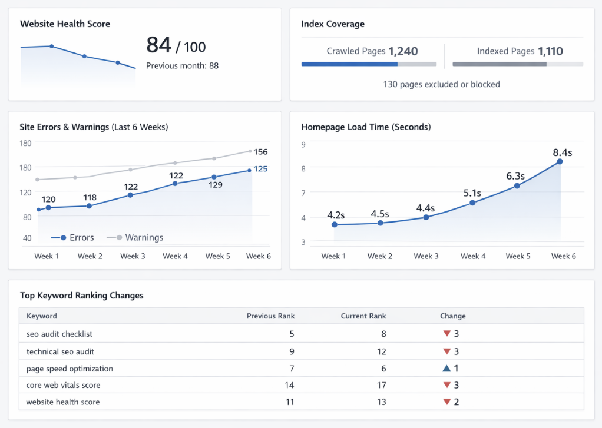The height and width of the screenshot is (428, 602).
Task: Open the 'core web vitals score' keyword
Action: point(63,385)
